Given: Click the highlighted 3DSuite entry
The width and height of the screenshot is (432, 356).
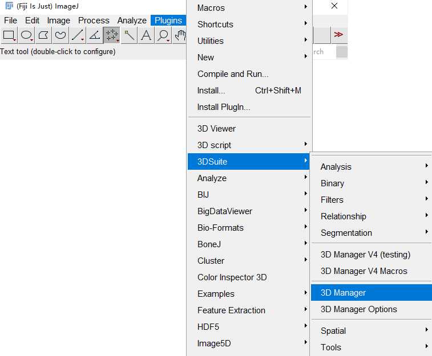Looking at the screenshot, I should click(249, 161).
